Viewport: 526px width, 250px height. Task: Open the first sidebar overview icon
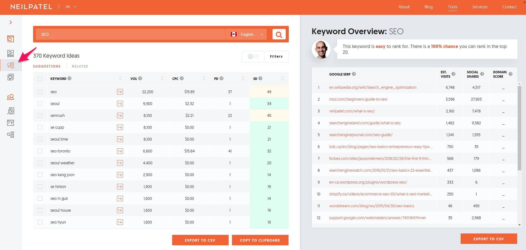click(x=10, y=39)
